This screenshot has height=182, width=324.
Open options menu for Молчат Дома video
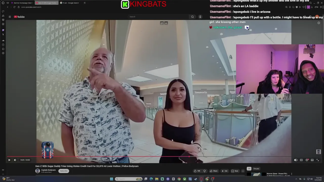coord(292,174)
